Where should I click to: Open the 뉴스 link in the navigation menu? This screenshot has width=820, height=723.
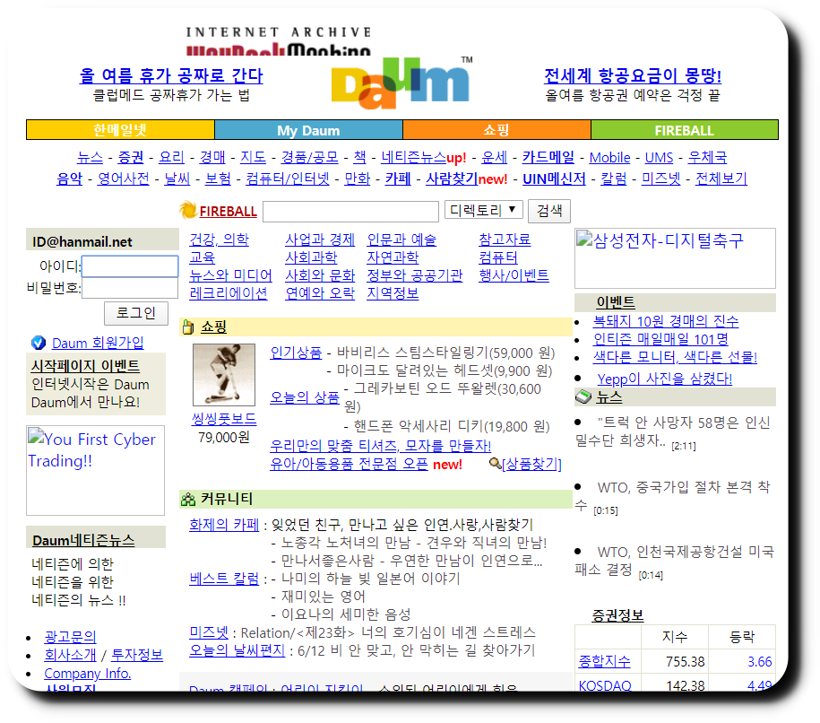[x=90, y=157]
